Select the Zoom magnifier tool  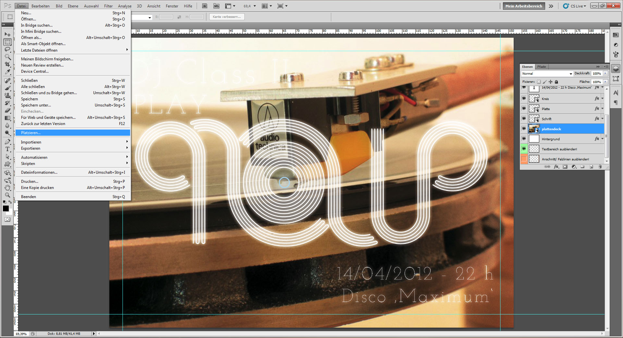click(x=7, y=195)
